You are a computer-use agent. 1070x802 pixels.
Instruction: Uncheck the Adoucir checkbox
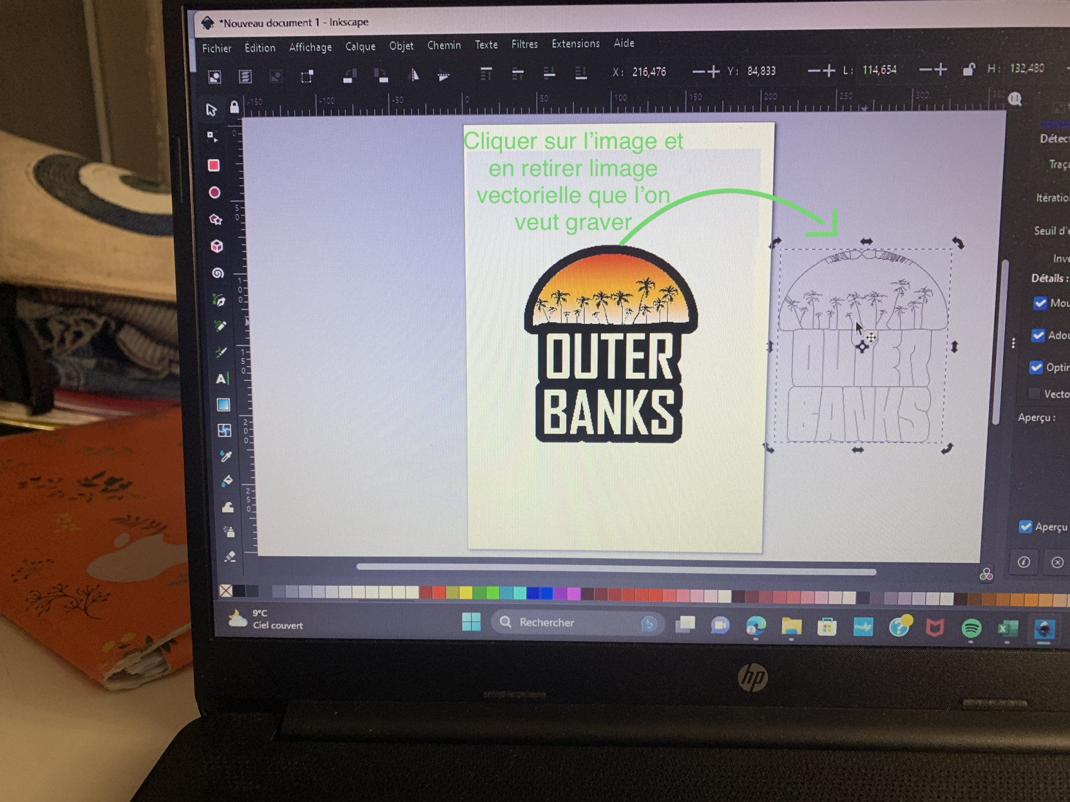click(1038, 335)
